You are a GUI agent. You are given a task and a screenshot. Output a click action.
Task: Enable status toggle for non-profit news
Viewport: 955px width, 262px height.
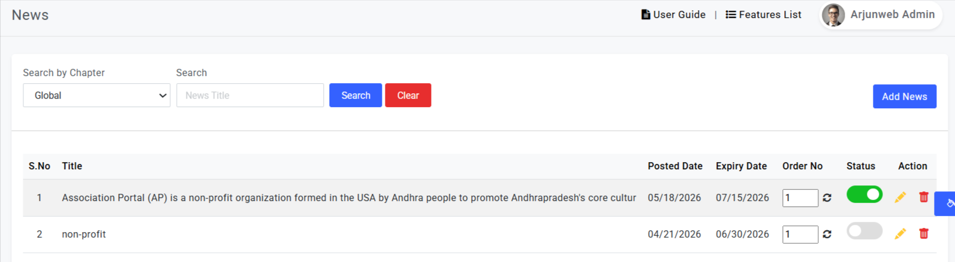[x=864, y=231]
